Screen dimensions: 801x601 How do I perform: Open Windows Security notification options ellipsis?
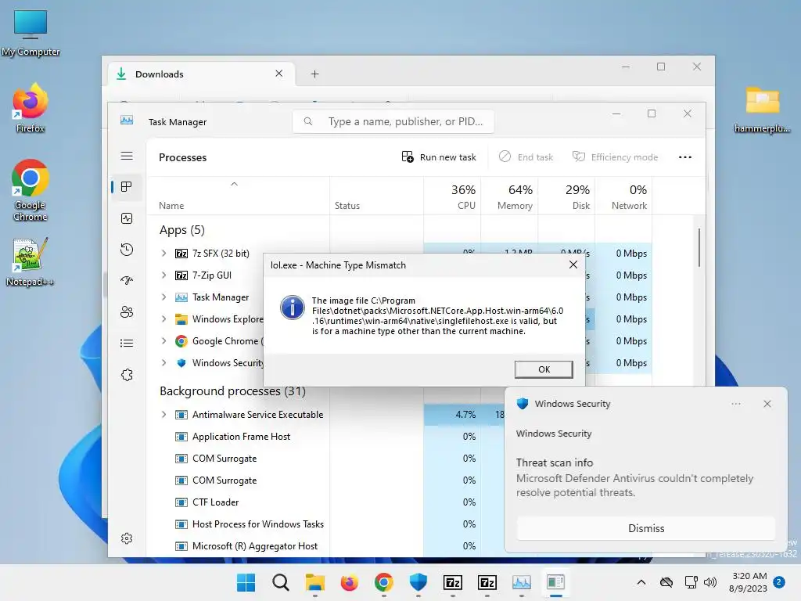point(735,404)
